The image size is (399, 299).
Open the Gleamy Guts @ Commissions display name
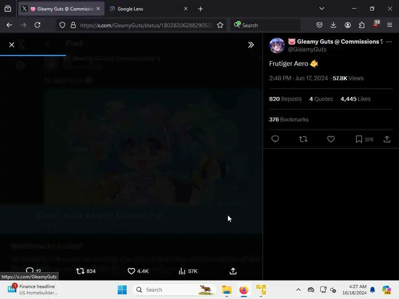335,42
